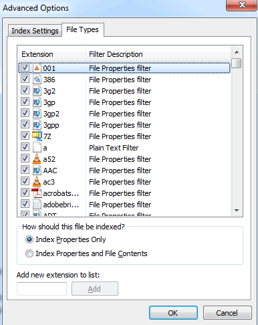Click the 7Z archive folder icon

[x=37, y=136]
